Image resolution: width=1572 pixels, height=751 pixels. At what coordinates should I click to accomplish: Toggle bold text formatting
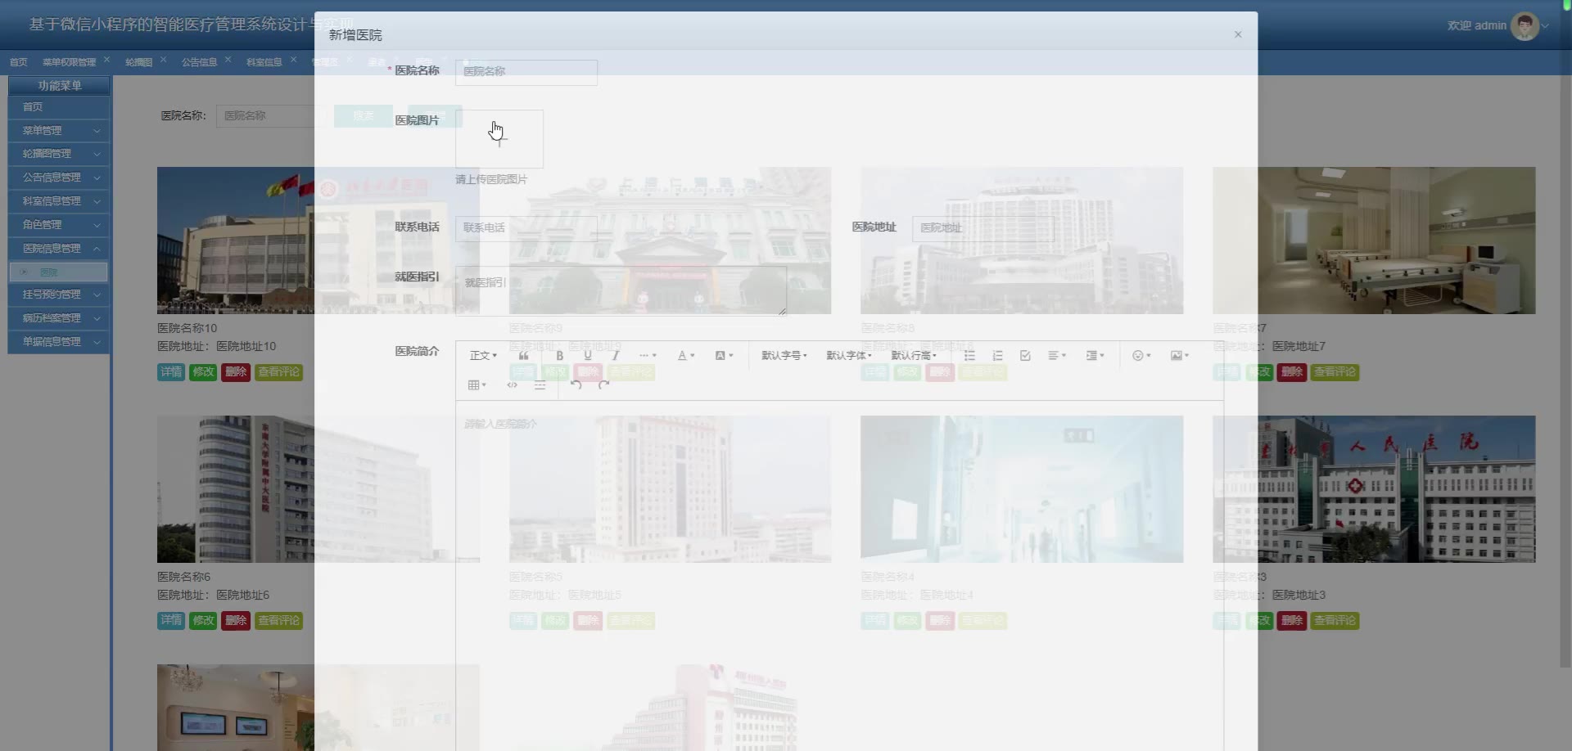(560, 356)
